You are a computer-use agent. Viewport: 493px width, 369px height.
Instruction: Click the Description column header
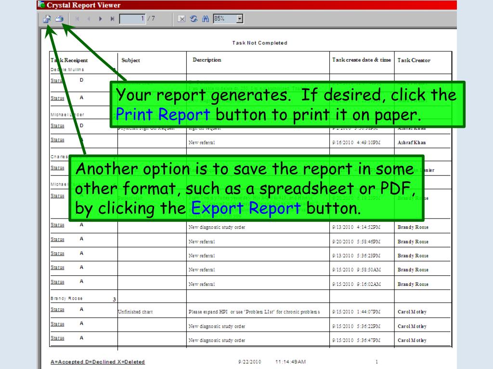coord(207,60)
